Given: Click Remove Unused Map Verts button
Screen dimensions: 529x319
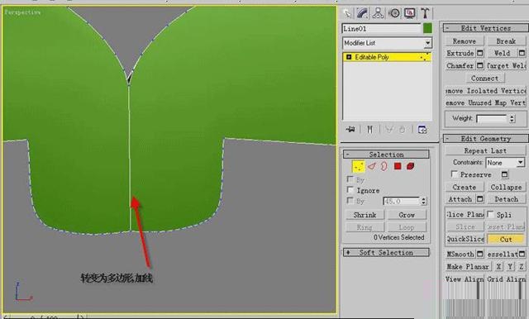Looking at the screenshot, I should click(485, 102).
